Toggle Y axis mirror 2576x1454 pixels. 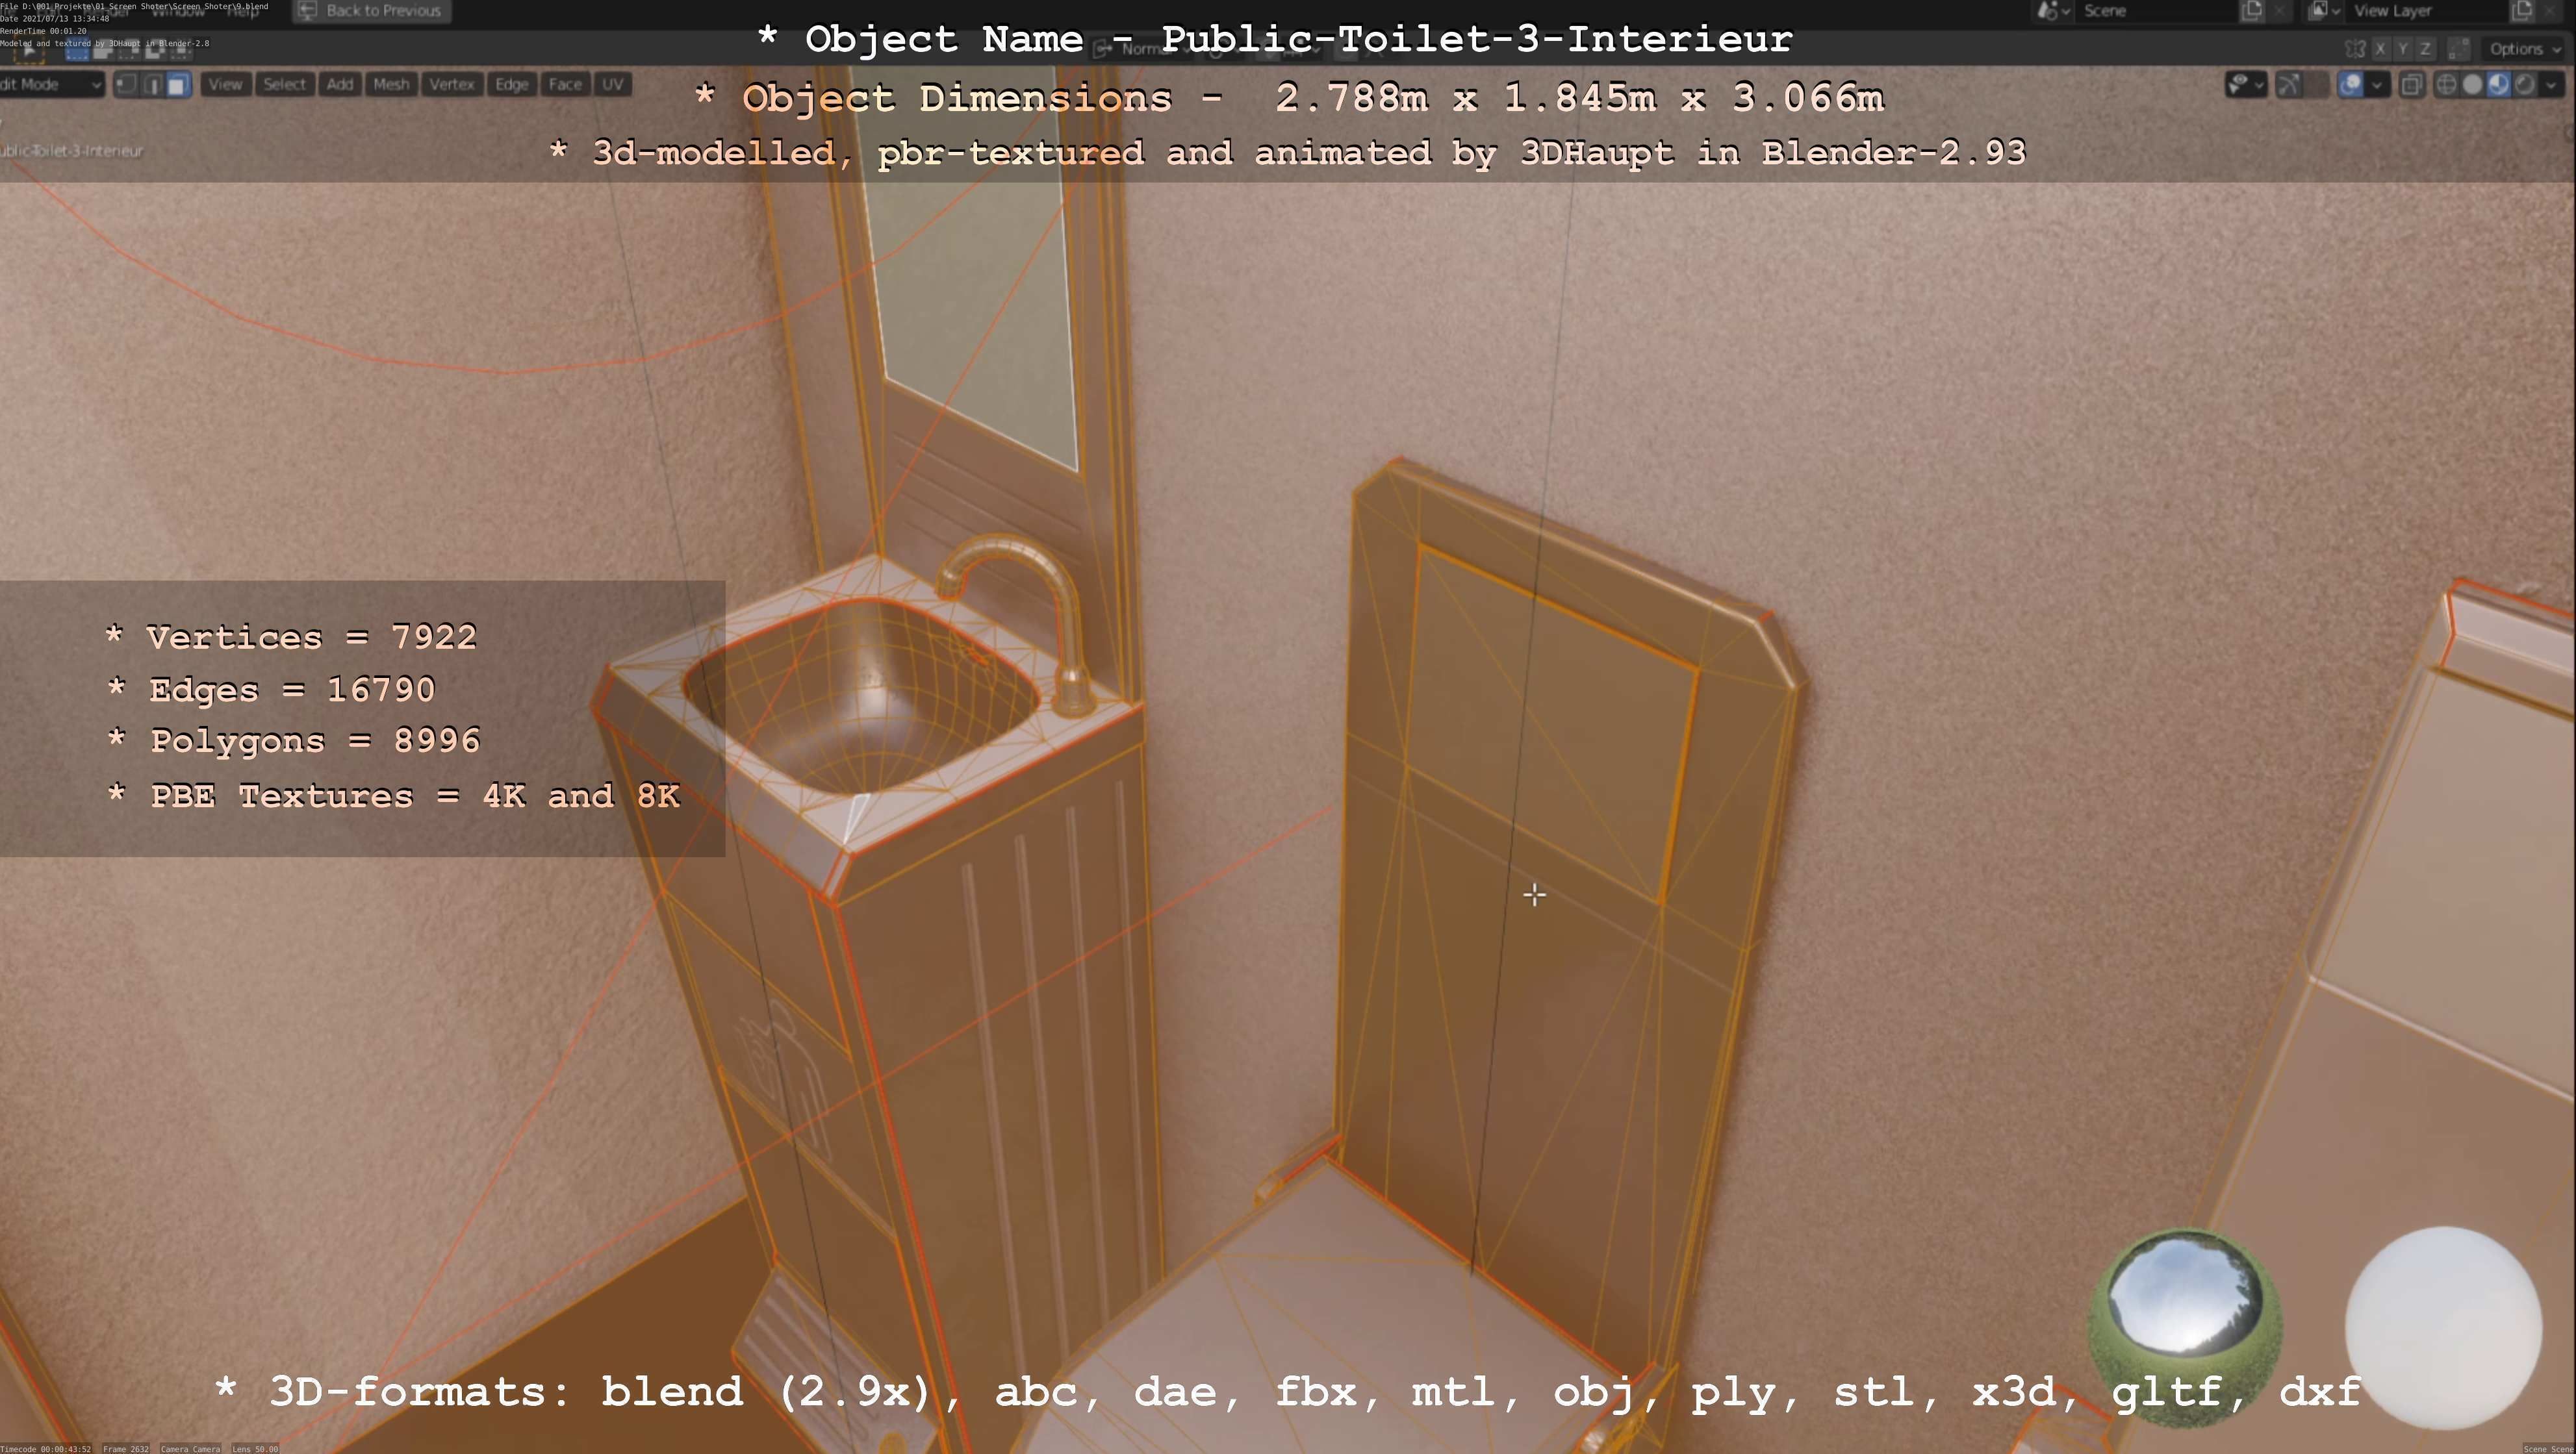2403,49
